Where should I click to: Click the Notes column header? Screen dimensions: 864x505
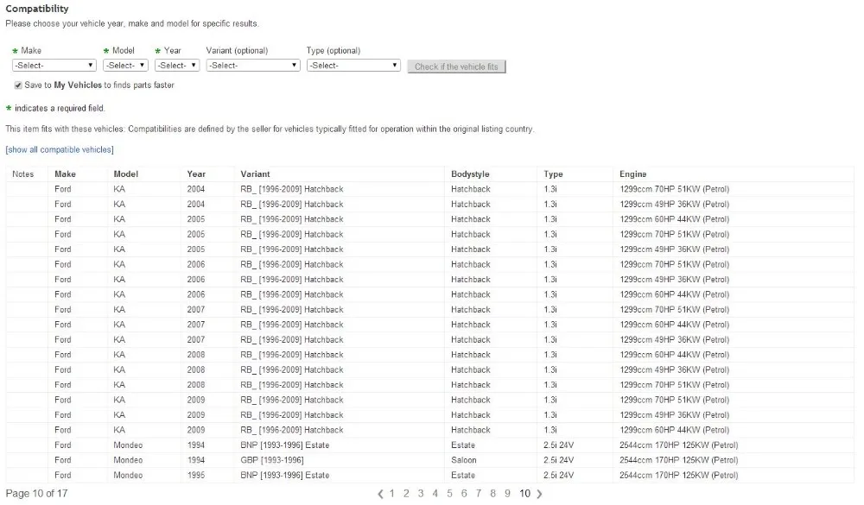tap(23, 174)
